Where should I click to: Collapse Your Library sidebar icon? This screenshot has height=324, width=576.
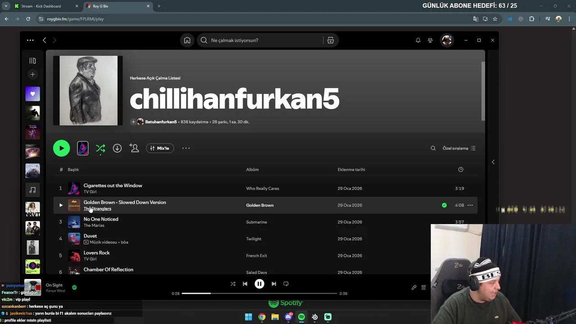32,61
